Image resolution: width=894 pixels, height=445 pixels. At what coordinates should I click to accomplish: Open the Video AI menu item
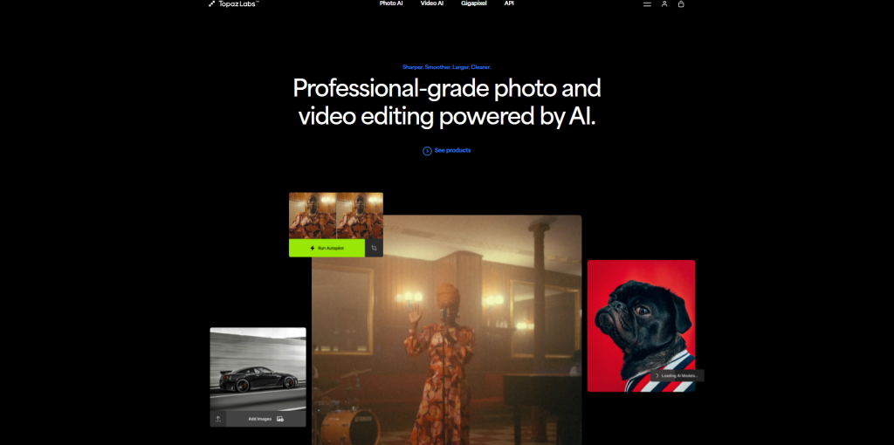pos(431,3)
